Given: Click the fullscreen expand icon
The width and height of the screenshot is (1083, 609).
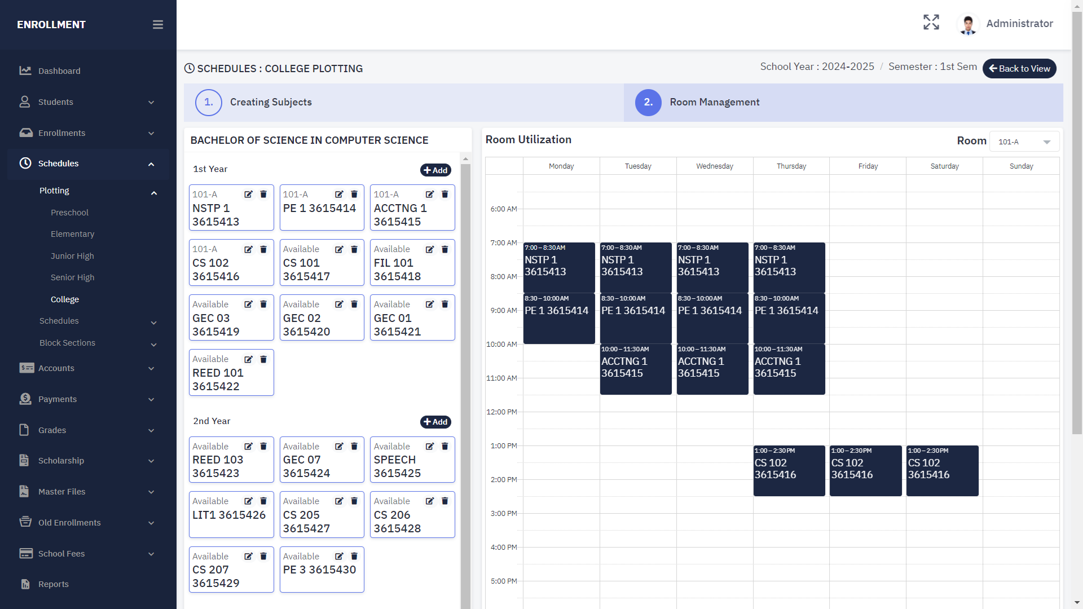Looking at the screenshot, I should [x=931, y=23].
